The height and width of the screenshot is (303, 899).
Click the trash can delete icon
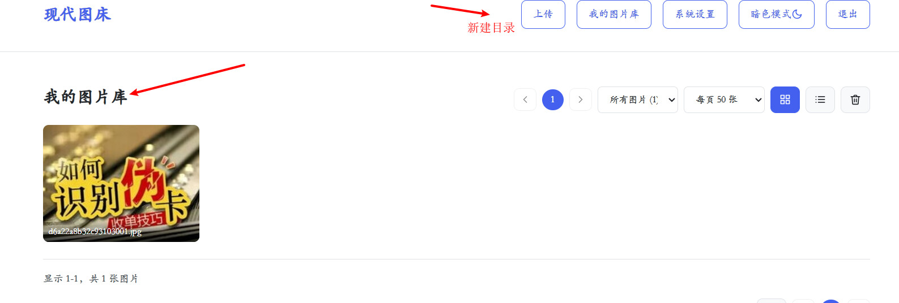(x=855, y=99)
